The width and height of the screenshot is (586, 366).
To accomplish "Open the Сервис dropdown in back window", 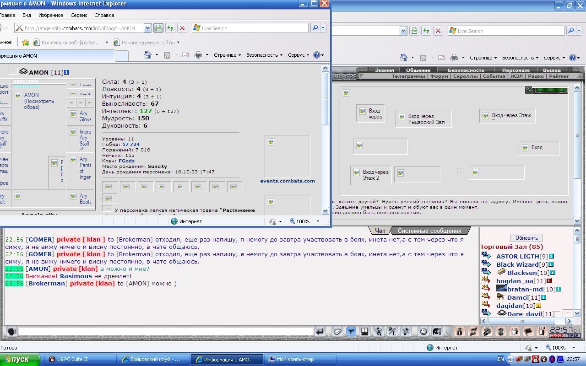I will tap(555, 58).
